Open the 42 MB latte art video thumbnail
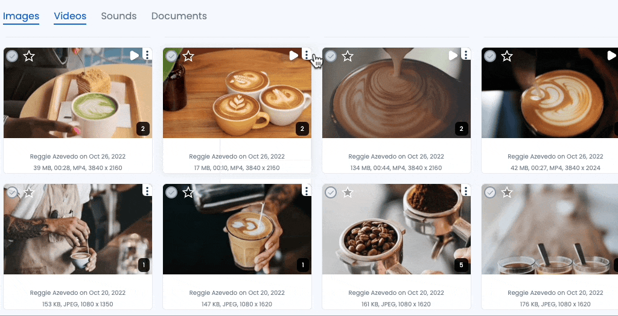 coord(550,93)
